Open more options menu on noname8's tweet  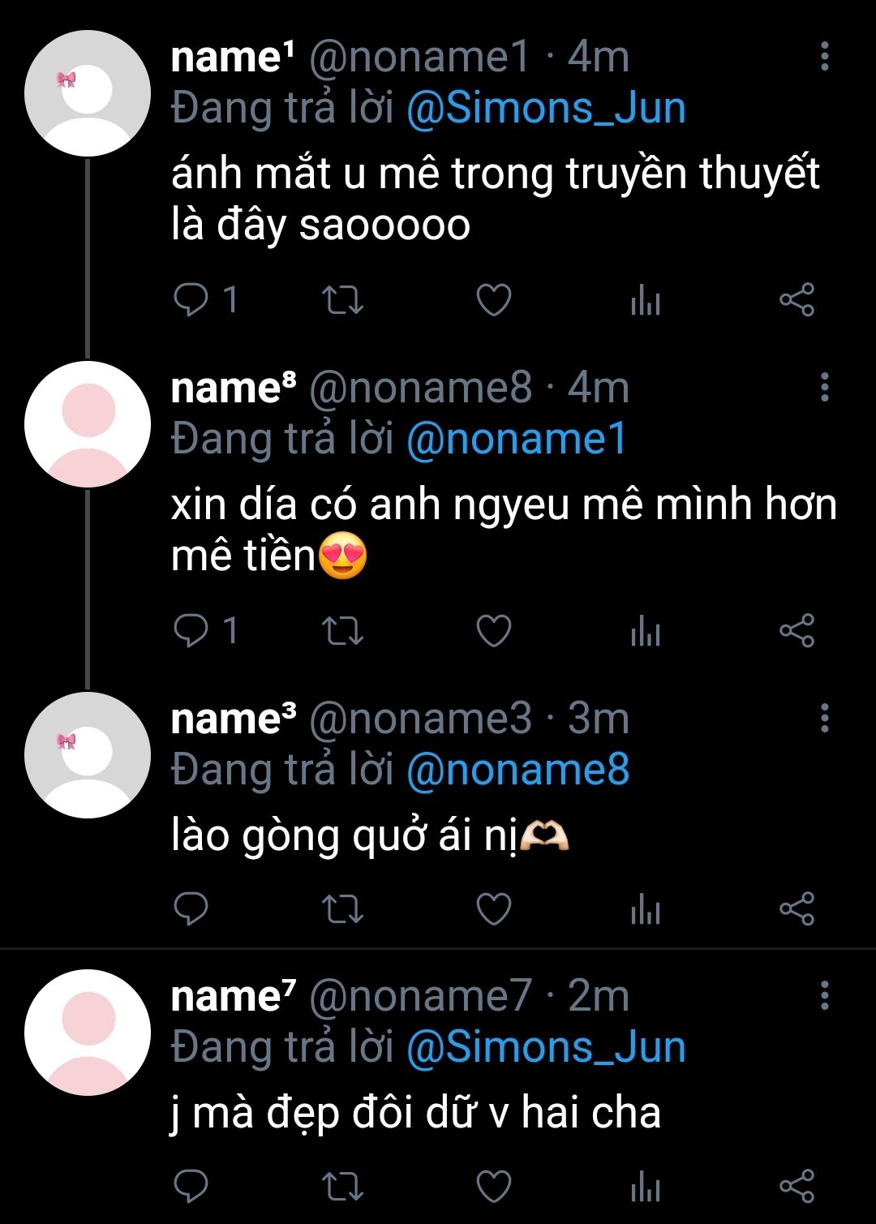(x=824, y=388)
